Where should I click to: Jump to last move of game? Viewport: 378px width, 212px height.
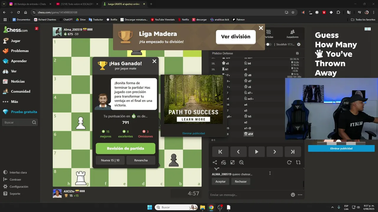tap(292, 152)
